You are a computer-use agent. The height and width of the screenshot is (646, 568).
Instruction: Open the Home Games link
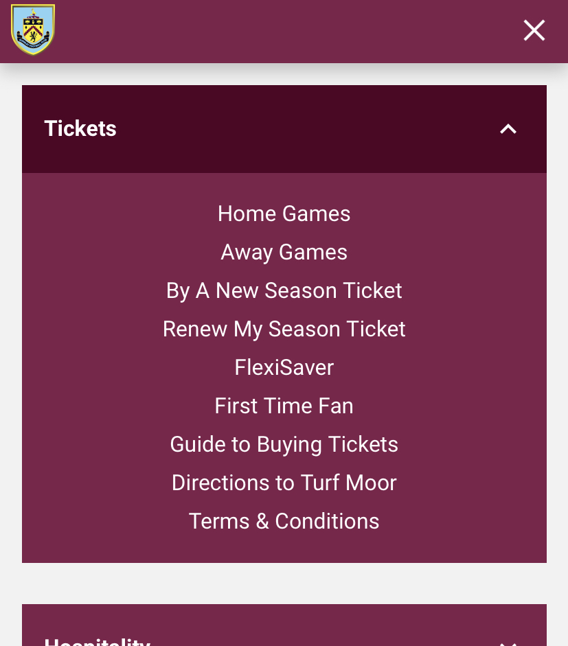click(284, 214)
